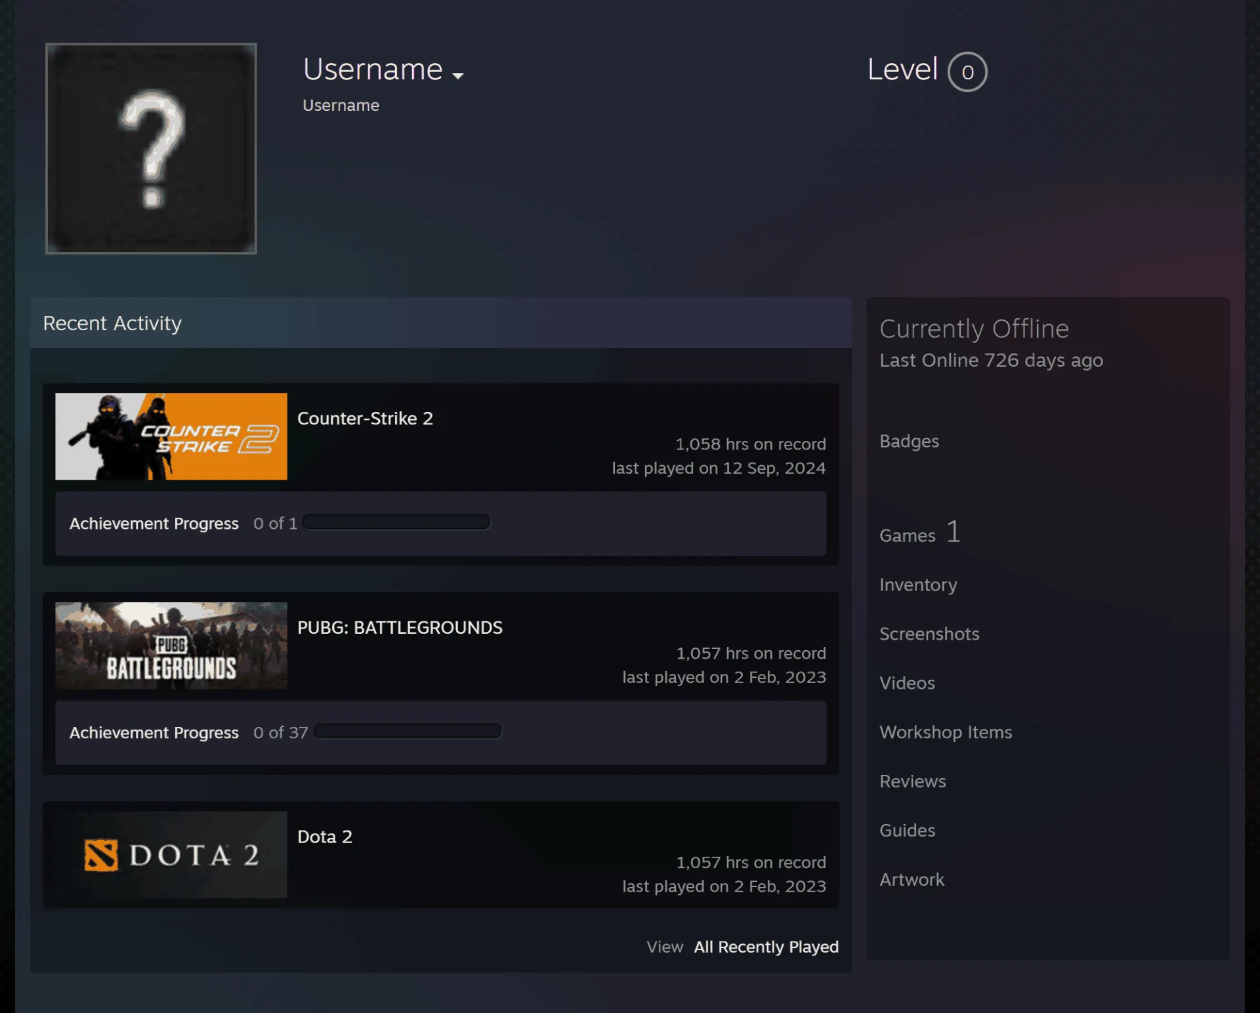Viewport: 1260px width, 1013px height.
Task: Click "Last Online 726 days ago" text
Action: [x=991, y=360]
